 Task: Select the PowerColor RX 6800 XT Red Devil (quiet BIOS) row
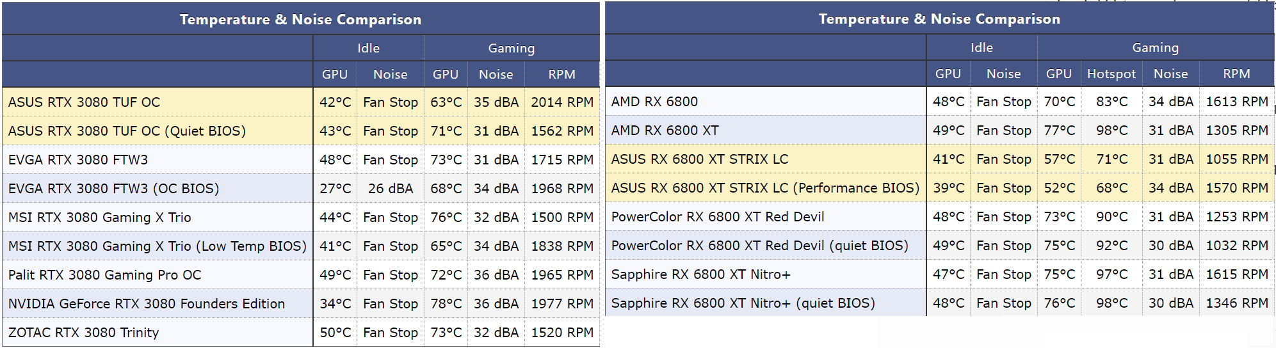pos(759,246)
